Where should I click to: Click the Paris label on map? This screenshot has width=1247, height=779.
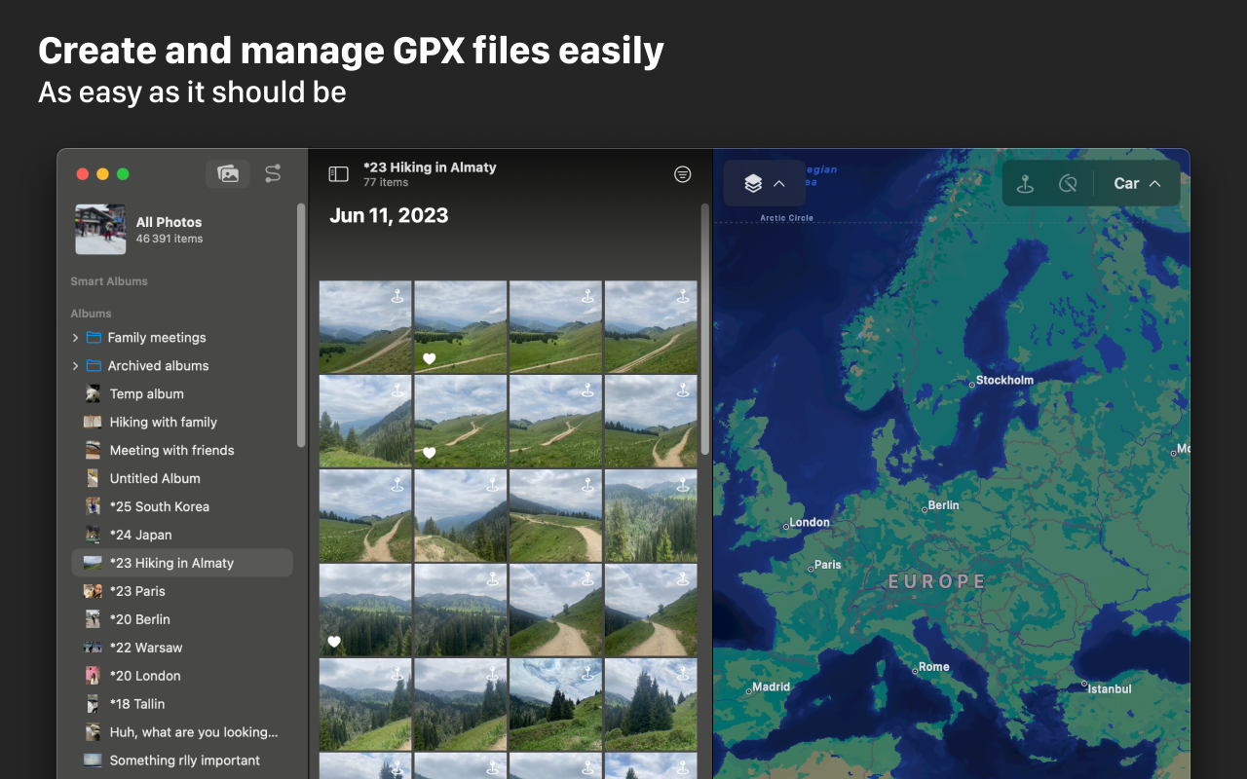[x=827, y=565]
